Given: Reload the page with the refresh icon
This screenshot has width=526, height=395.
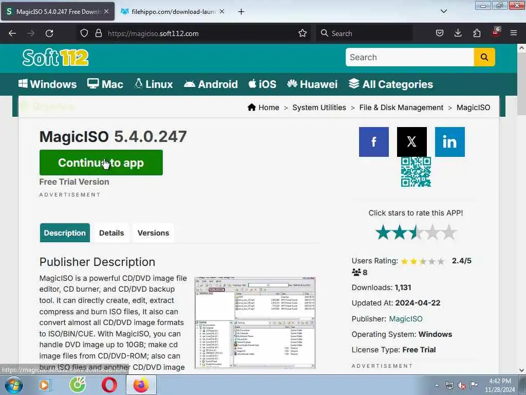Looking at the screenshot, I should tap(49, 33).
